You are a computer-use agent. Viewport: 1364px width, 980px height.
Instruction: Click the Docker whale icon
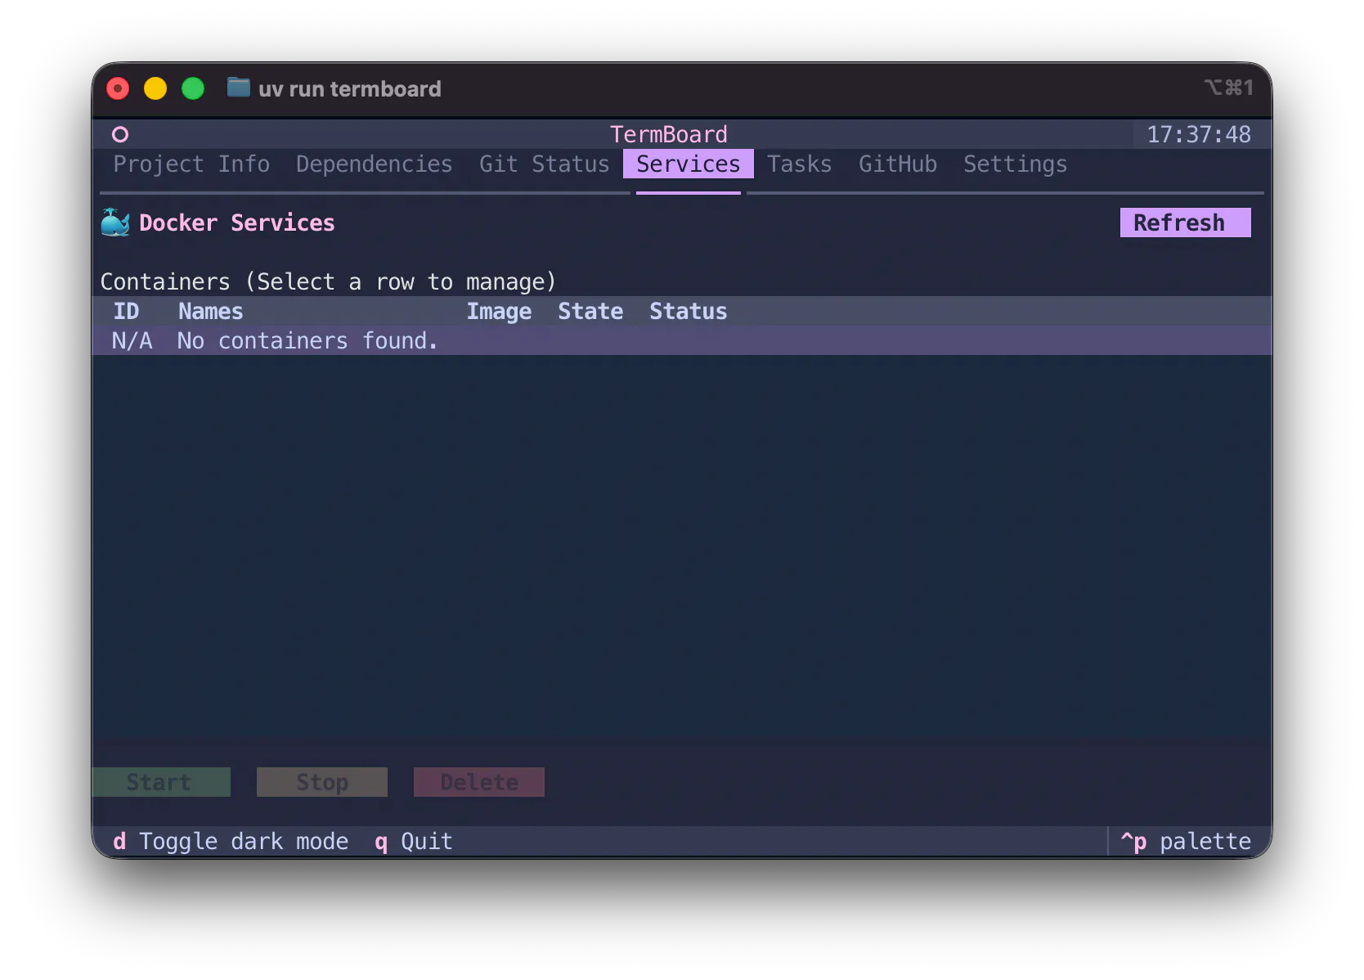[x=115, y=223]
